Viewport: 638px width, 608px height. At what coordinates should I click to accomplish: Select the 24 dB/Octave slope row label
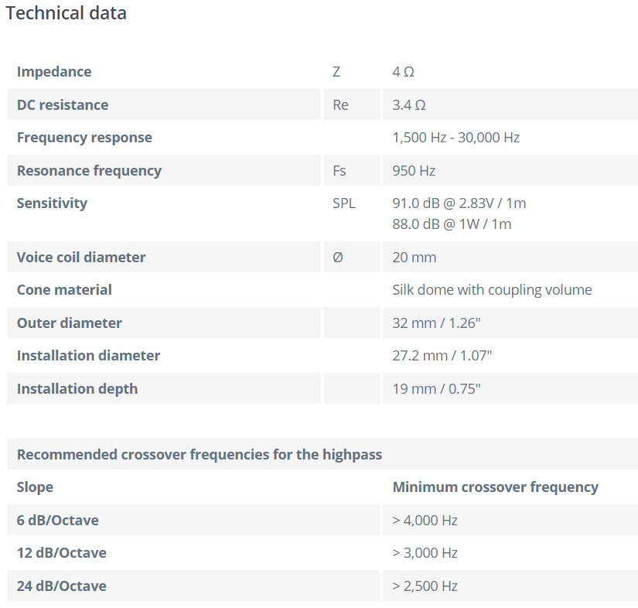pos(62,586)
